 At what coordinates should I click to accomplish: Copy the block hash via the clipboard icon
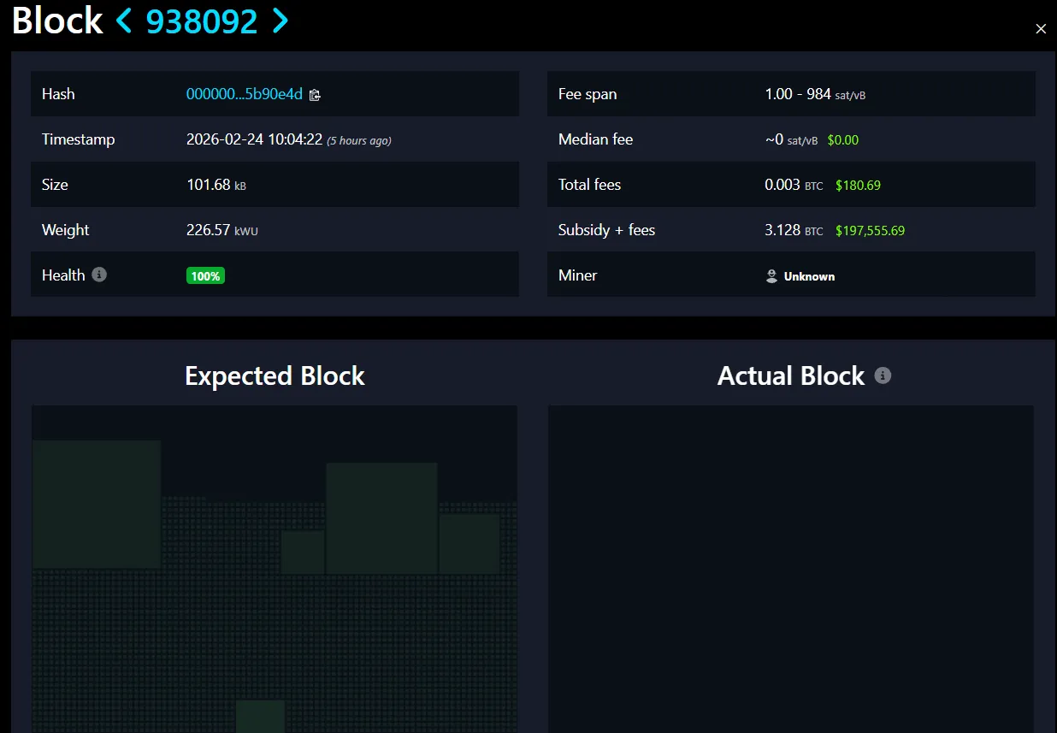pyautogui.click(x=315, y=95)
